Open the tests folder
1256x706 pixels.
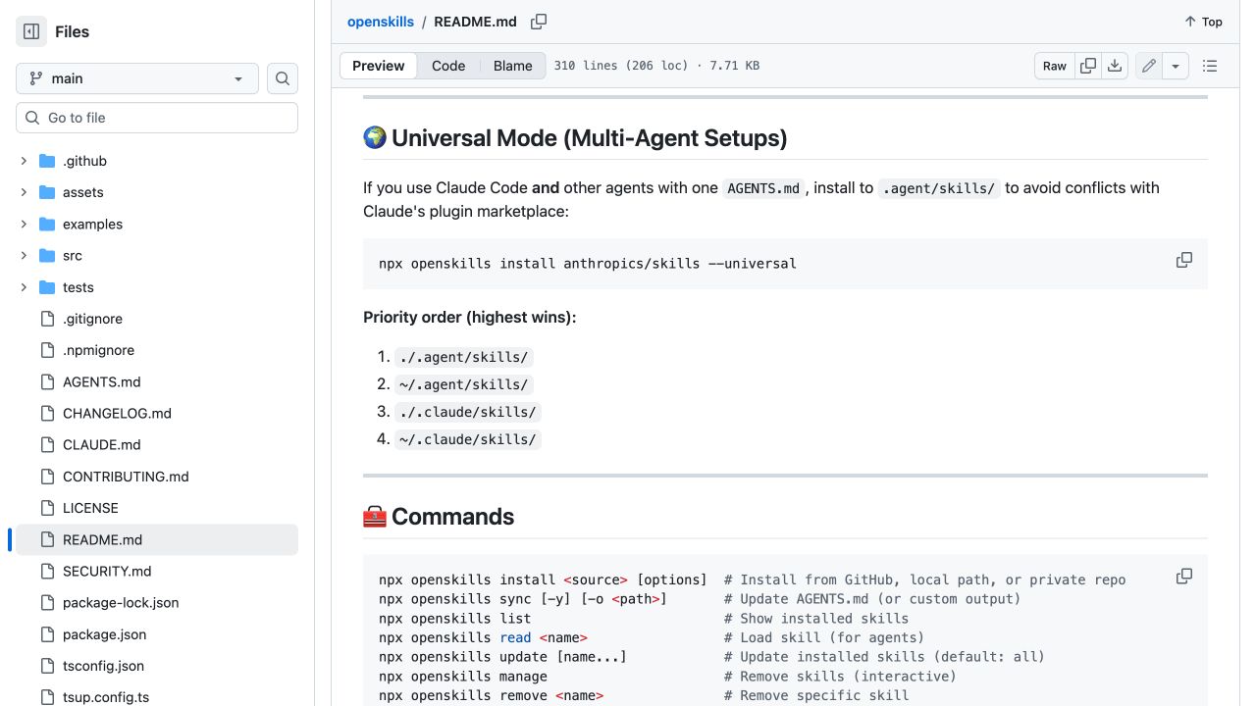pyautogui.click(x=78, y=287)
